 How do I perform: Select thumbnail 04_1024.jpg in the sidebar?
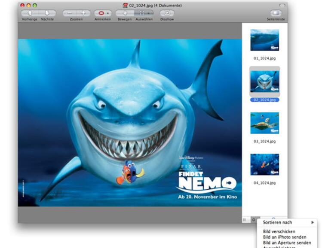point(264,164)
